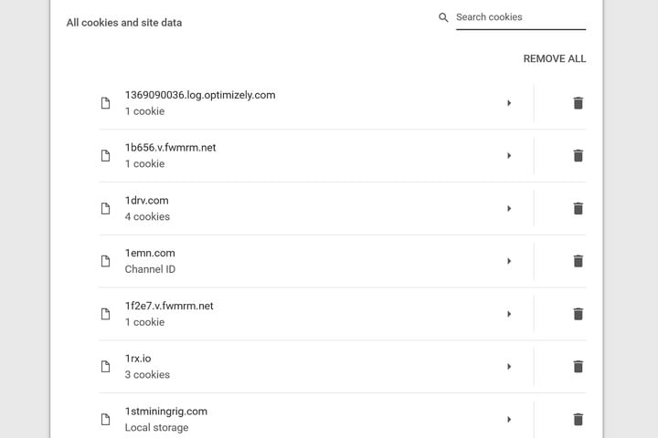Select the 1f2e7.v.fwmrm.net row

click(x=274, y=314)
